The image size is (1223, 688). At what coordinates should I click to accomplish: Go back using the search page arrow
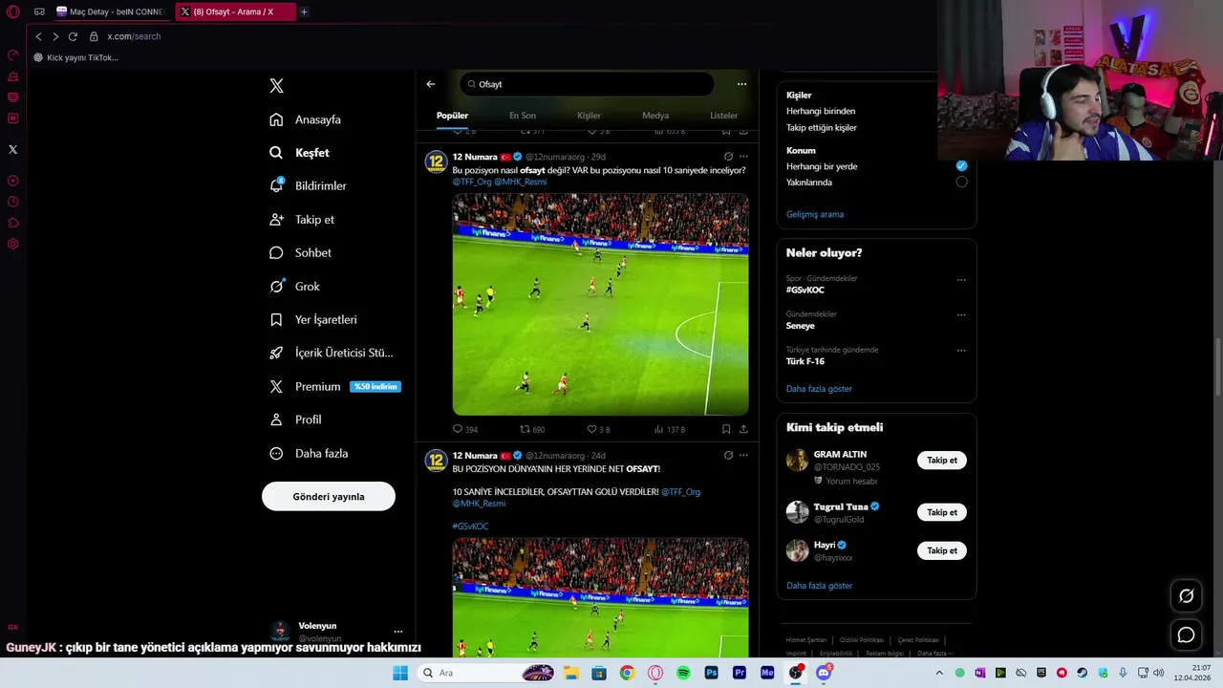click(431, 84)
